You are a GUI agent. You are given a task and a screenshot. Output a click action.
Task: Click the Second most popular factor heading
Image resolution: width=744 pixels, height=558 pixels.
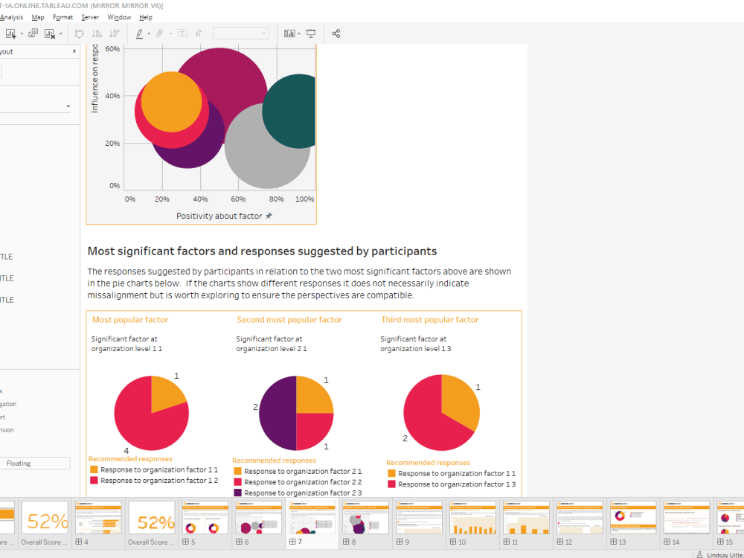[x=289, y=320]
